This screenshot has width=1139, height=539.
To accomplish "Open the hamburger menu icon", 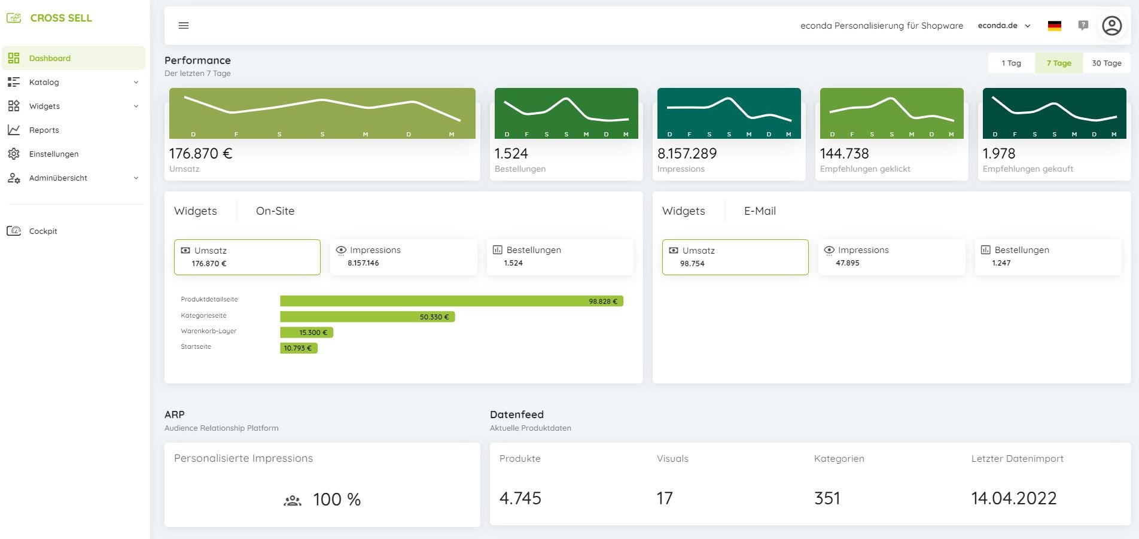I will pyautogui.click(x=184, y=25).
